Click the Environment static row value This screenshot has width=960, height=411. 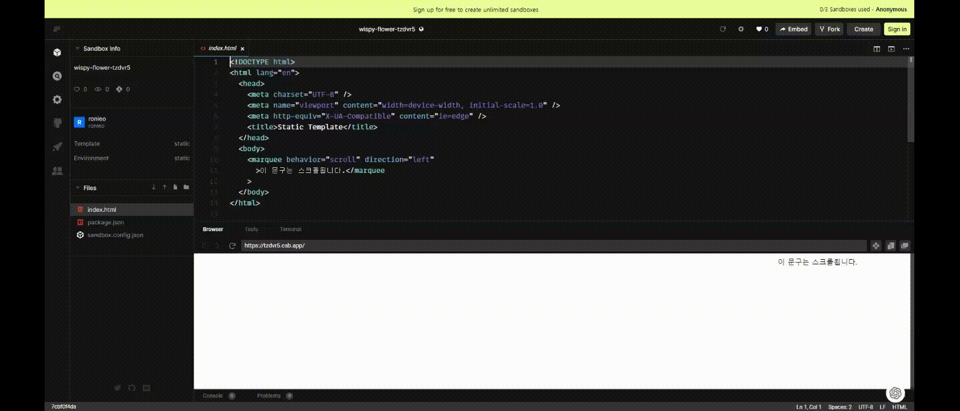(x=182, y=158)
